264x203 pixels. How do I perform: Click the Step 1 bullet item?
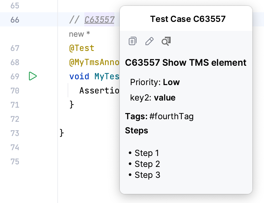click(147, 153)
